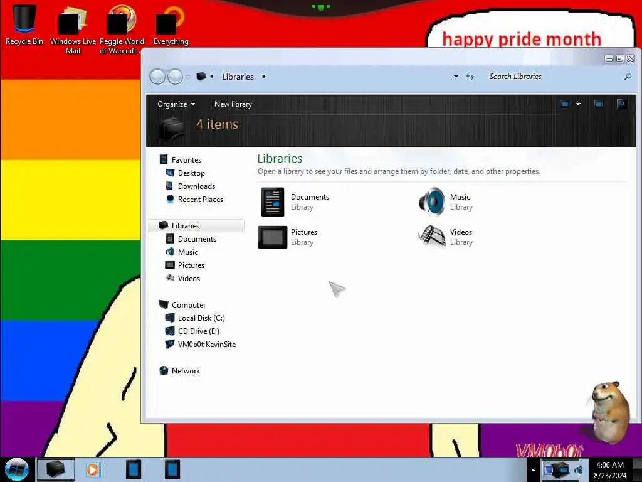Click the Explorer taskbar button
Screen dimensions: 642x482
(x=56, y=469)
